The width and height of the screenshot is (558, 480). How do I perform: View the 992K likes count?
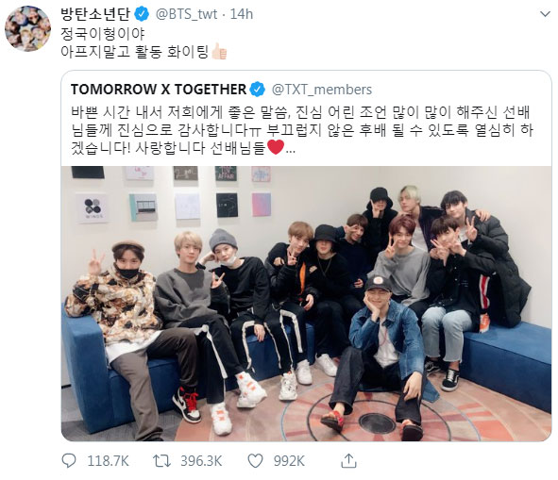pos(289,461)
